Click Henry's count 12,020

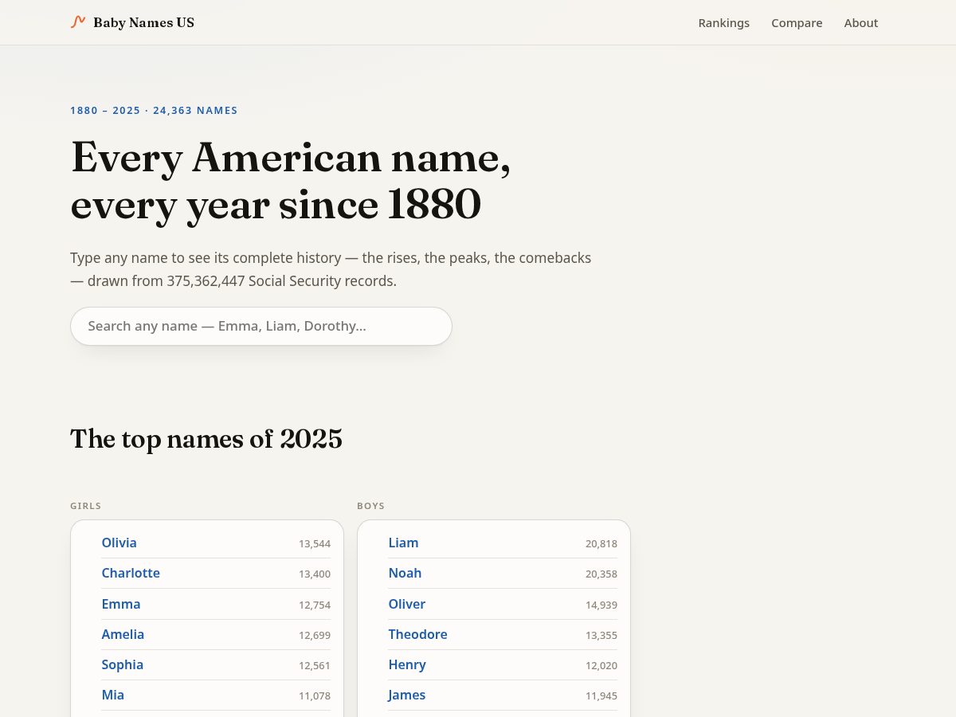click(x=601, y=665)
